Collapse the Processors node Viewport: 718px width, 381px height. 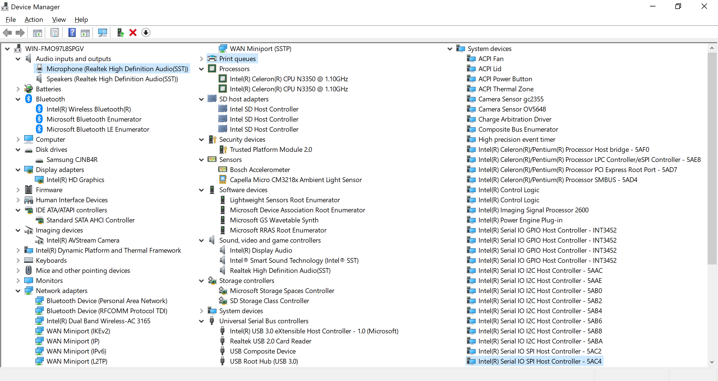[x=201, y=69]
